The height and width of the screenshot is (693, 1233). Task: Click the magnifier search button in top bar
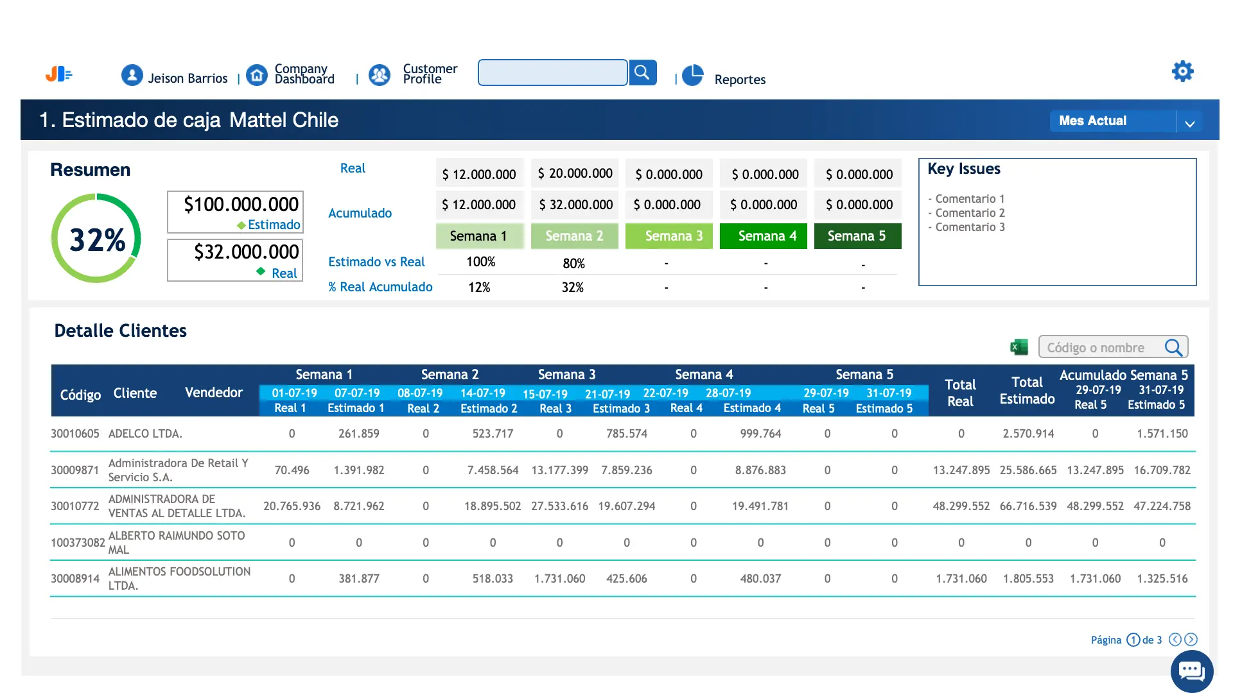point(642,73)
